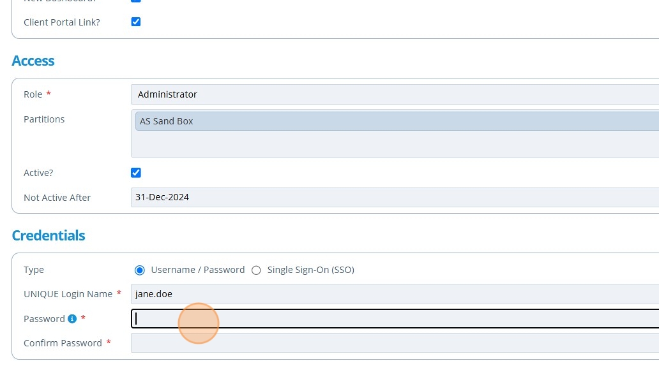Uncheck the Client Portal Link checkbox
The width and height of the screenshot is (659, 368).
[x=136, y=22]
